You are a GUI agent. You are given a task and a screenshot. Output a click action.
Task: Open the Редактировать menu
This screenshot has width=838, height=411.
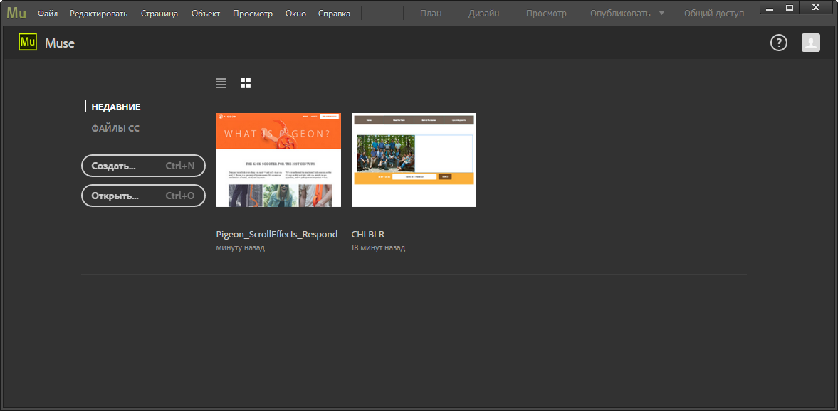pyautogui.click(x=98, y=13)
